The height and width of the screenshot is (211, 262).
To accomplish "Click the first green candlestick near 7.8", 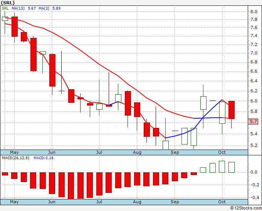I will pos(5,19).
